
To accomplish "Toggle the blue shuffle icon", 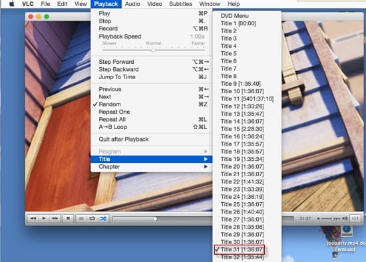I will 103,219.
